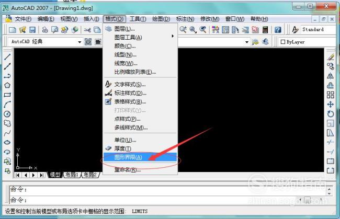The height and width of the screenshot is (219, 340).
Task: Select the Array tool
Action: coord(331,95)
